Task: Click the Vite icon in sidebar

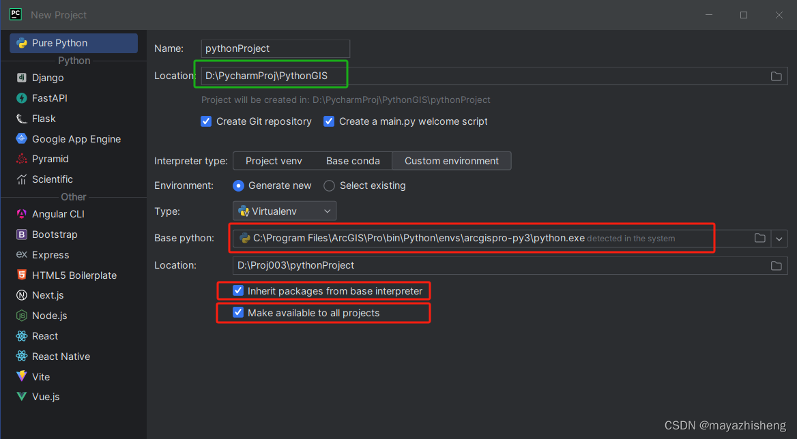Action: tap(21, 376)
